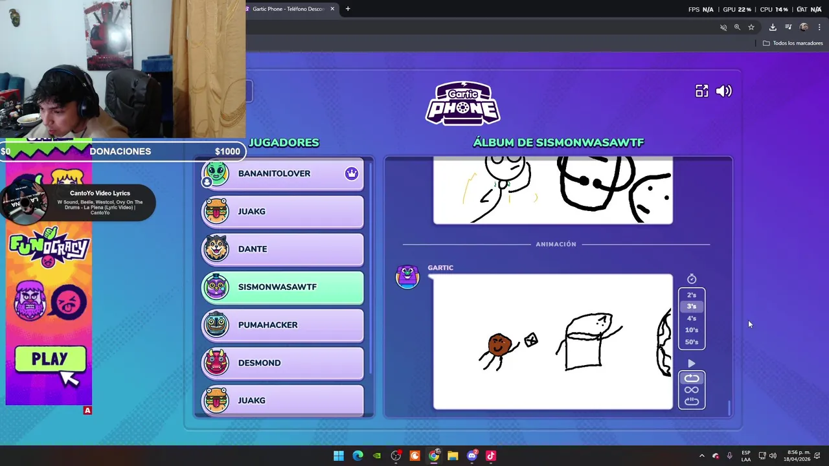829x466 pixels.
Task: Click DANTE's dog avatar
Action: click(x=216, y=249)
